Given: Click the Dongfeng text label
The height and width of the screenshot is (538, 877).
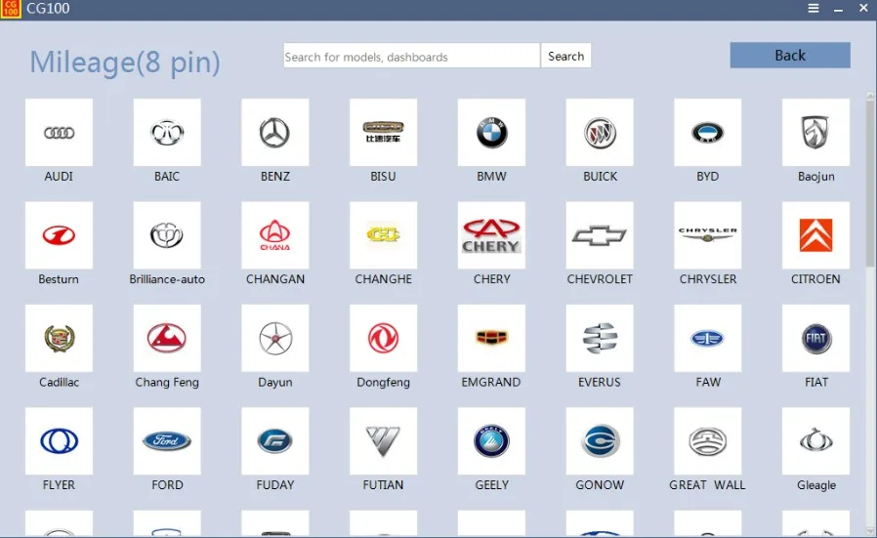Looking at the screenshot, I should 383,383.
